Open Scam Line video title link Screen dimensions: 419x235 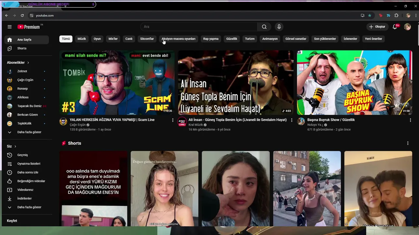[x=112, y=120]
